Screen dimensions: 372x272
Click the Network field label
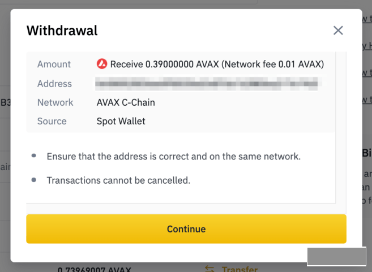(55, 102)
